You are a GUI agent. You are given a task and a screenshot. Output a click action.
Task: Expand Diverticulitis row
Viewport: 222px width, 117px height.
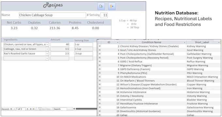100,111
